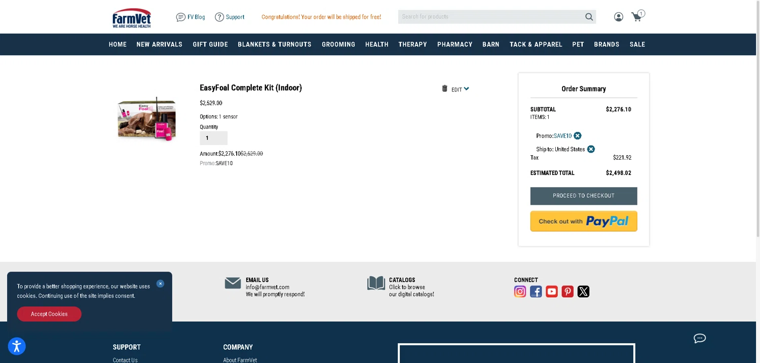Check out with PayPal button

coord(584,221)
